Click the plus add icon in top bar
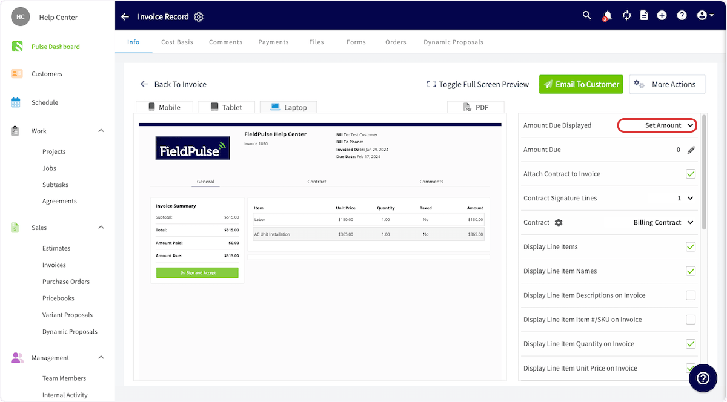Image resolution: width=727 pixels, height=402 pixels. 662,16
